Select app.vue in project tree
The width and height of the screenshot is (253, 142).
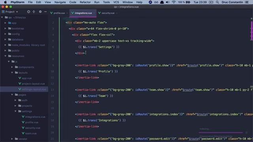(x=26, y=78)
